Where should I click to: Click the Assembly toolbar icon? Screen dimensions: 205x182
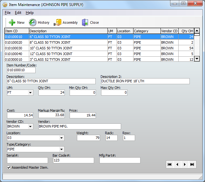[58, 22]
